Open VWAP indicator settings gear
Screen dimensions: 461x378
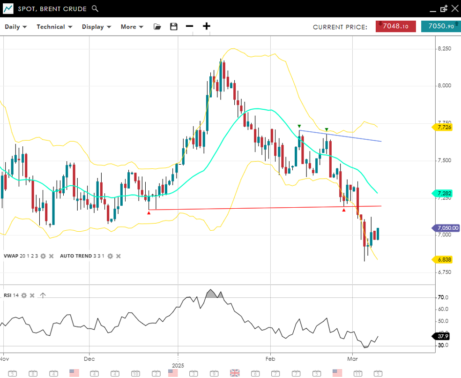[x=43, y=256]
